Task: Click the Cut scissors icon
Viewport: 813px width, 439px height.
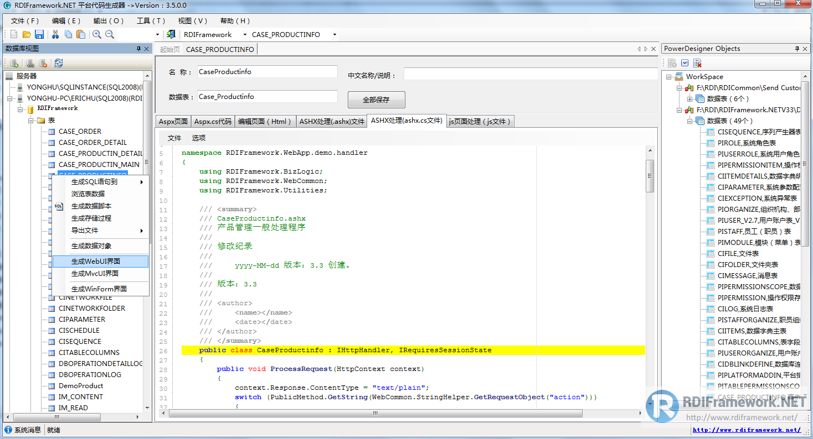Action: click(x=55, y=34)
